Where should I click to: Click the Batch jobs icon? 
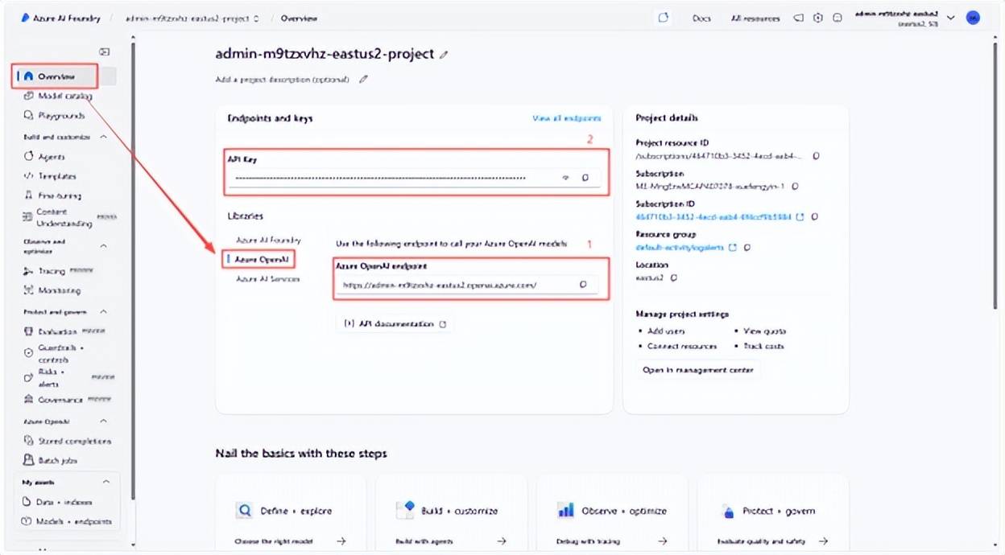click(x=29, y=460)
